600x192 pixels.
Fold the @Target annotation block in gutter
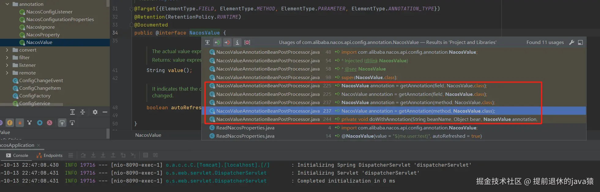132,9
